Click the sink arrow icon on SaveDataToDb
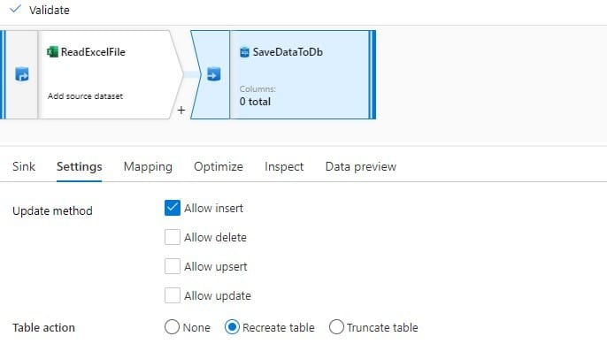 pos(214,74)
